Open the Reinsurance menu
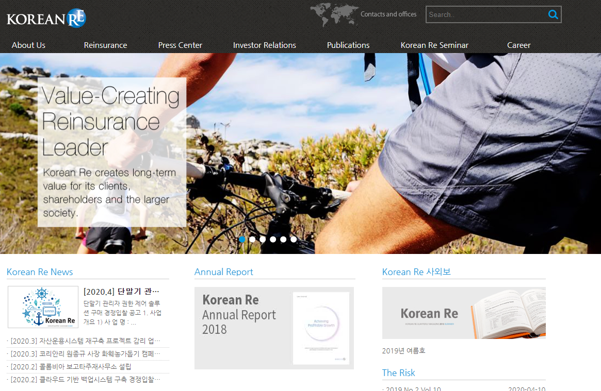Viewport: 601px width, 391px height. click(x=105, y=45)
